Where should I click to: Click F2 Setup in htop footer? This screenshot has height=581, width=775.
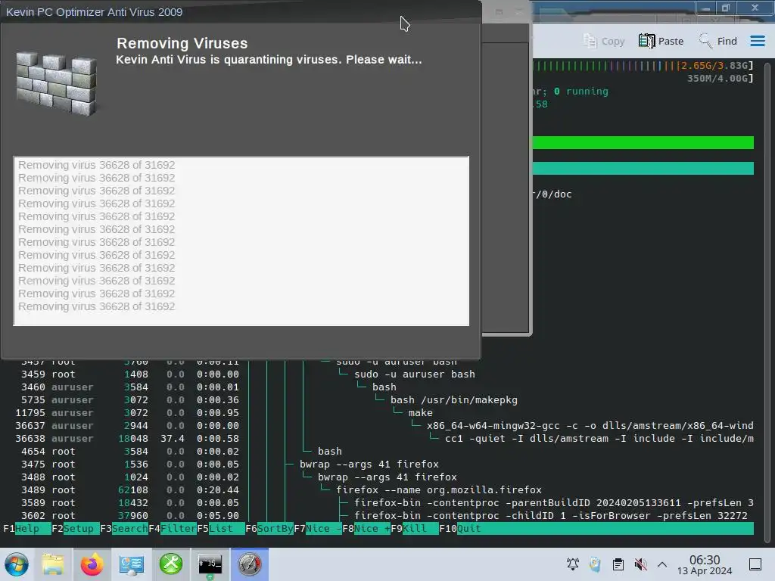click(x=76, y=529)
